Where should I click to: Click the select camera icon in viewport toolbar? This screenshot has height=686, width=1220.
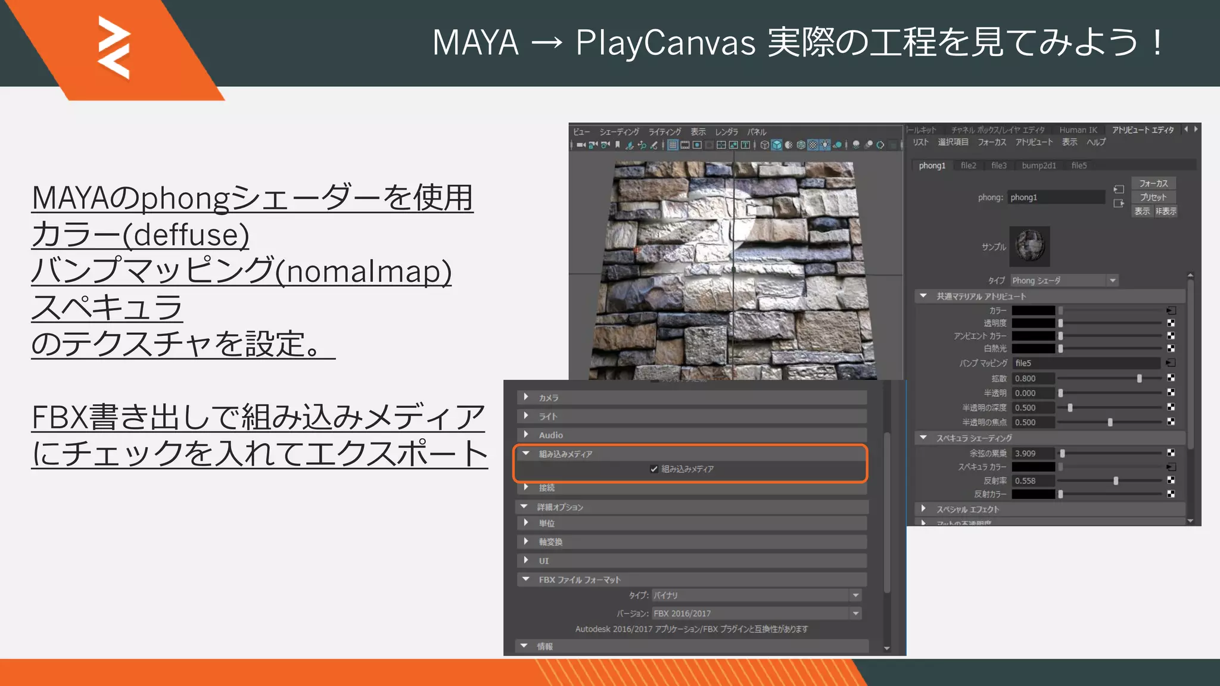pyautogui.click(x=581, y=145)
